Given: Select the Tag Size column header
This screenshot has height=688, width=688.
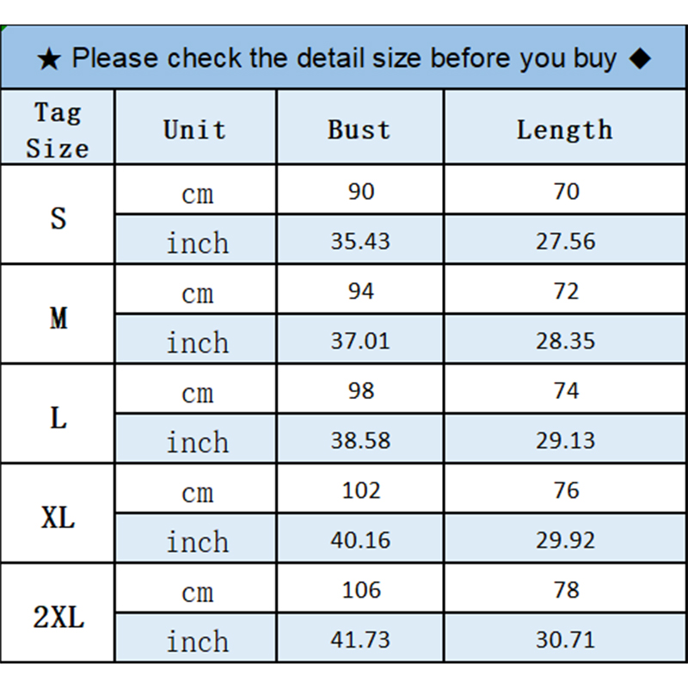Looking at the screenshot, I should (x=58, y=130).
